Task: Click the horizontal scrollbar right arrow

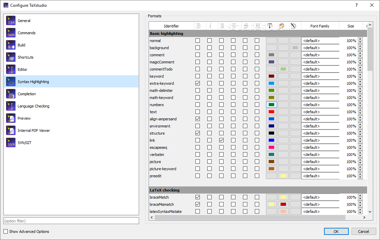Action: (x=364, y=218)
